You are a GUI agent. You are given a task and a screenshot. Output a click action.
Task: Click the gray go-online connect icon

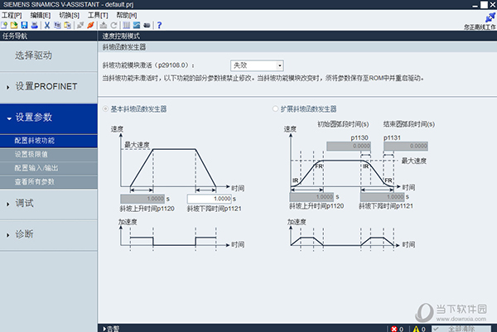tap(80, 26)
